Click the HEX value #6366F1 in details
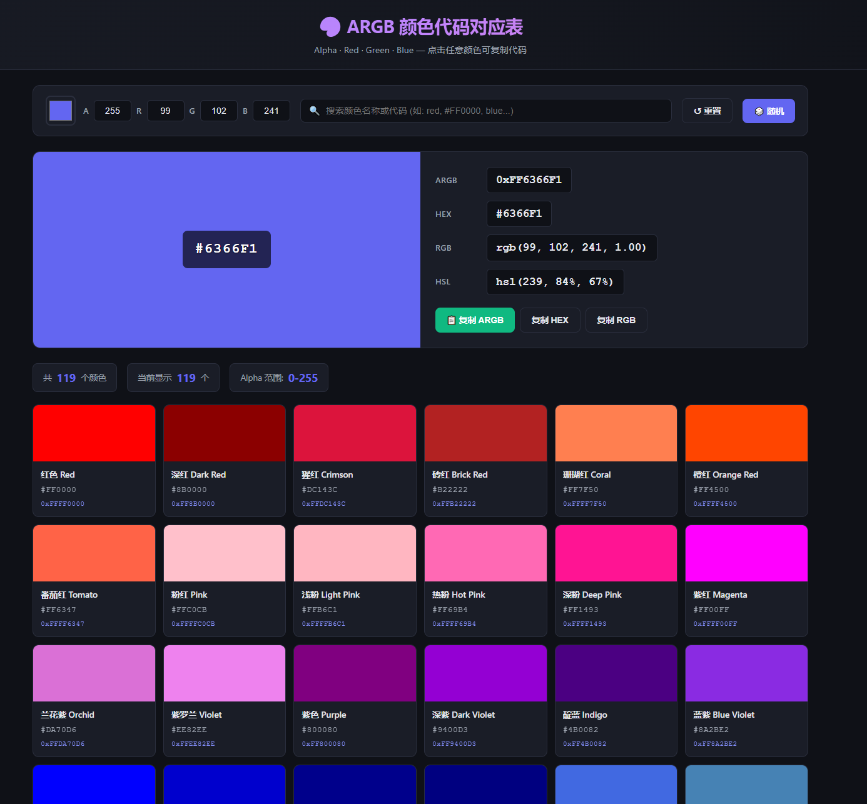Viewport: 867px width, 804px height. [x=519, y=214]
